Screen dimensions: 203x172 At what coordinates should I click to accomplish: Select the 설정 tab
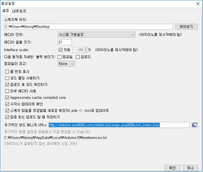pos(6,10)
